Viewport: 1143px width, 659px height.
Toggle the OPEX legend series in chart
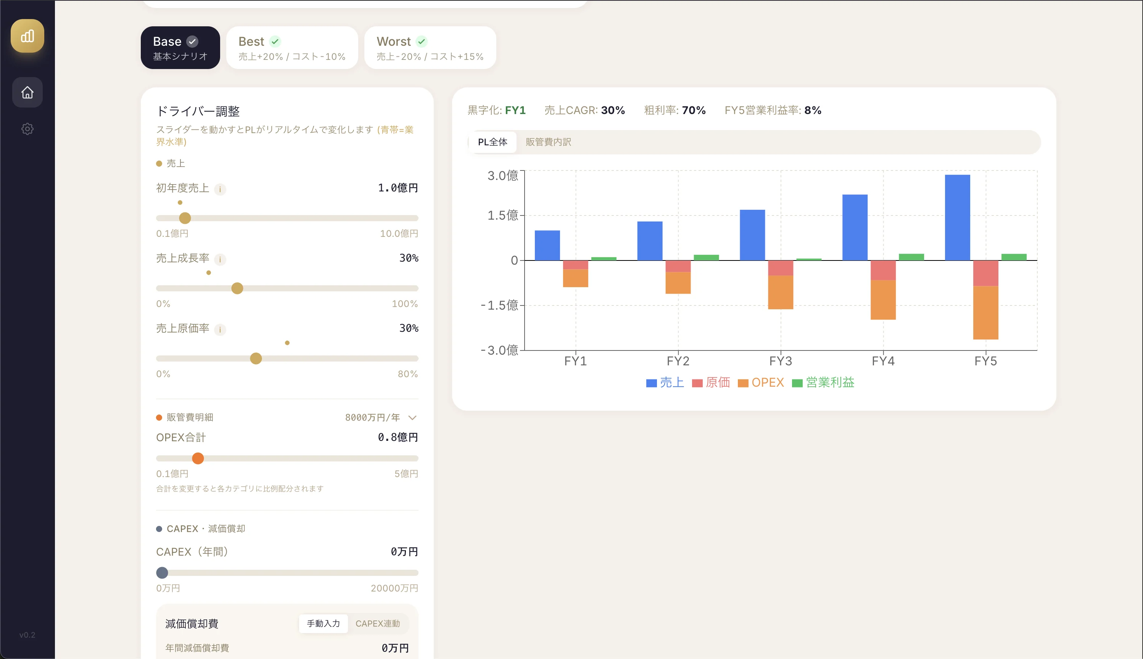pos(761,383)
